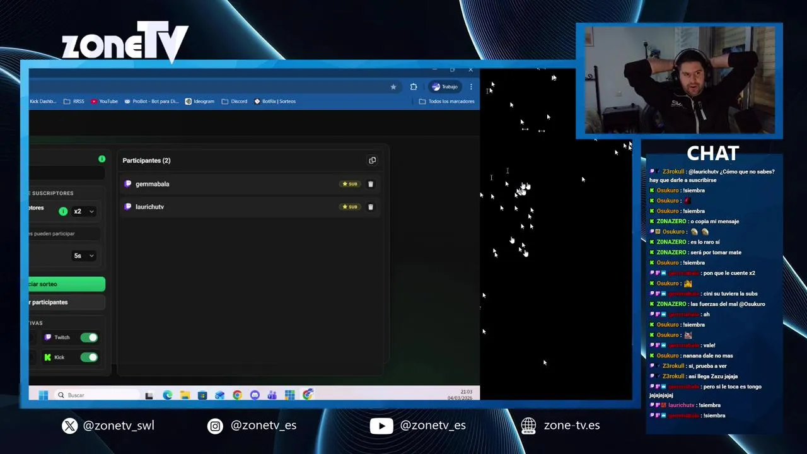
Task: Open the Trabajo Chrome profile button
Action: pyautogui.click(x=445, y=87)
